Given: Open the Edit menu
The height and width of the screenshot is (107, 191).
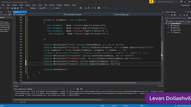Looking at the screenshot, I should point(3,5).
